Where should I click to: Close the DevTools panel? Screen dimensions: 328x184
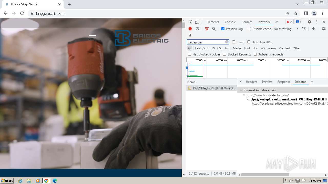(324, 22)
